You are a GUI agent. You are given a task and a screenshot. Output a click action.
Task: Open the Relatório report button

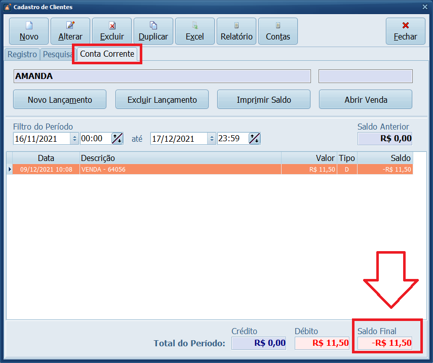coord(237,31)
